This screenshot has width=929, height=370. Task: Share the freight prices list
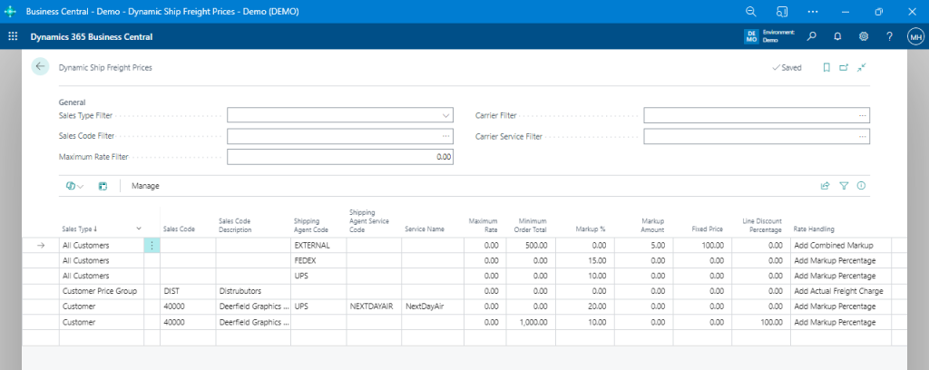pyautogui.click(x=825, y=186)
